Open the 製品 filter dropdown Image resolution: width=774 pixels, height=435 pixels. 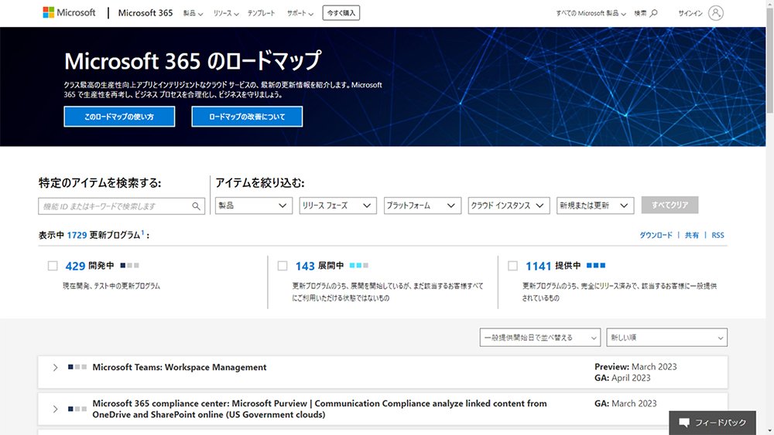pos(253,206)
